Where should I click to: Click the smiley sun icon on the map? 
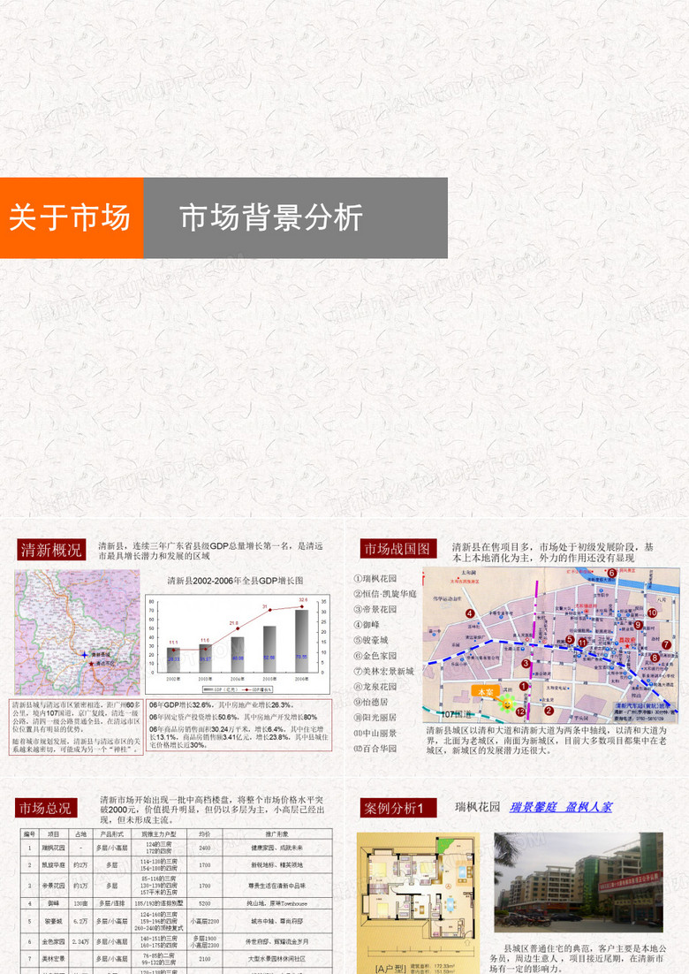tap(506, 703)
